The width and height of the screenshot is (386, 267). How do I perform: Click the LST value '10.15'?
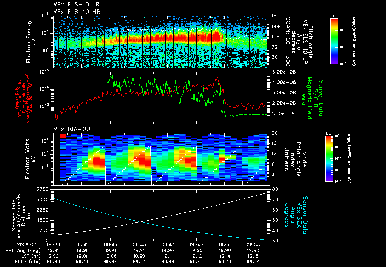click(x=253, y=256)
